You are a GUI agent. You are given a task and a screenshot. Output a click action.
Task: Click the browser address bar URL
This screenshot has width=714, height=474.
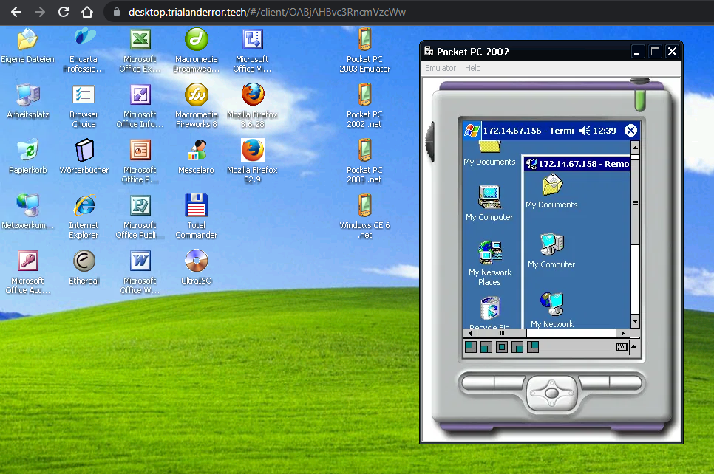point(267,13)
